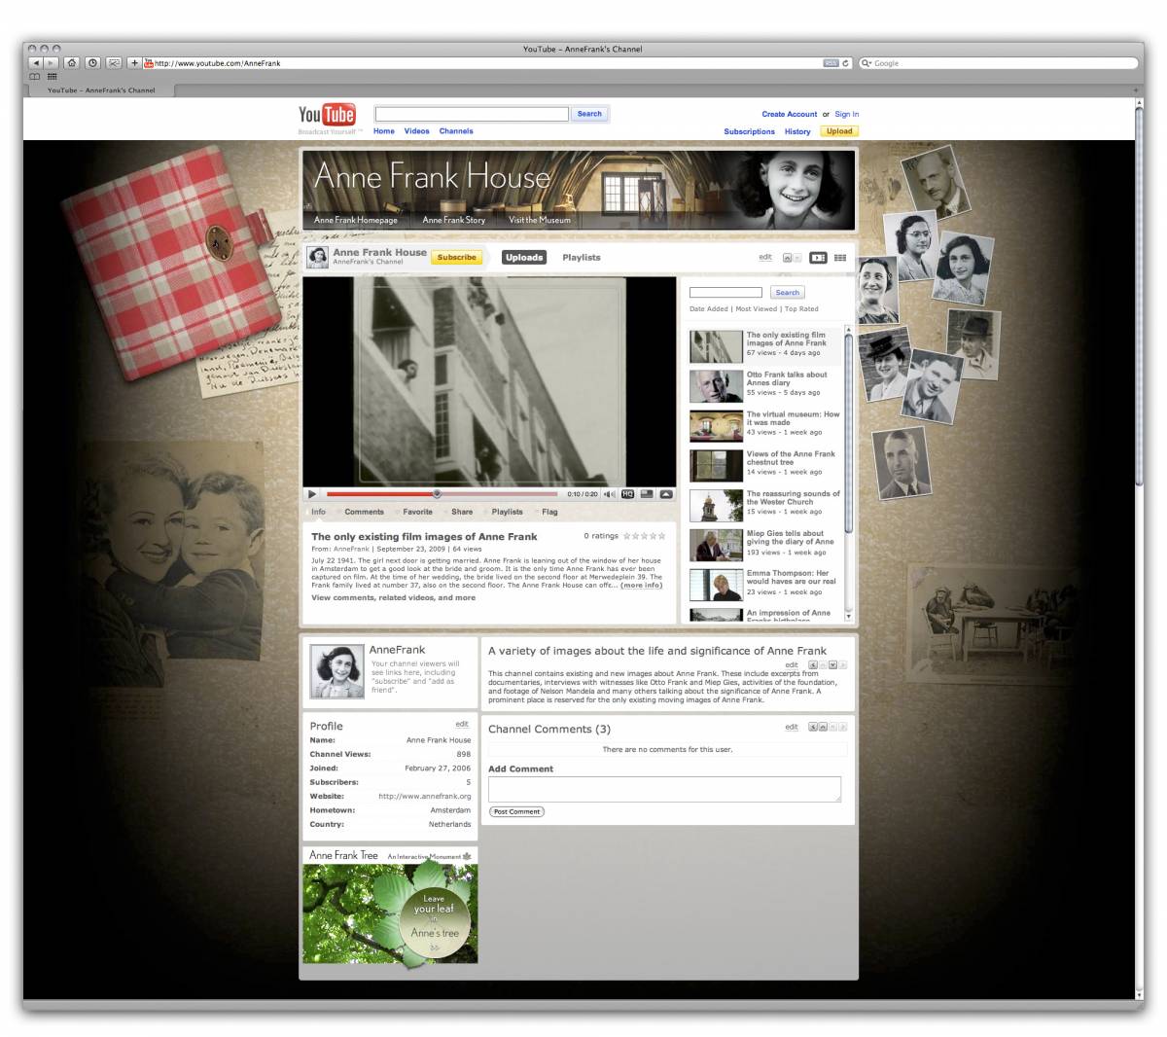The image size is (1167, 1037).
Task: Click the video playback progress bar
Action: 442,494
